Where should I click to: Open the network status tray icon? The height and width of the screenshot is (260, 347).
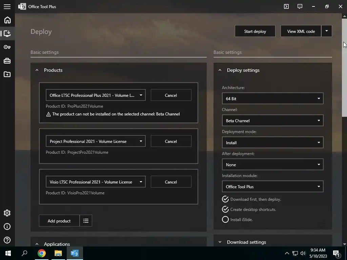295,253
